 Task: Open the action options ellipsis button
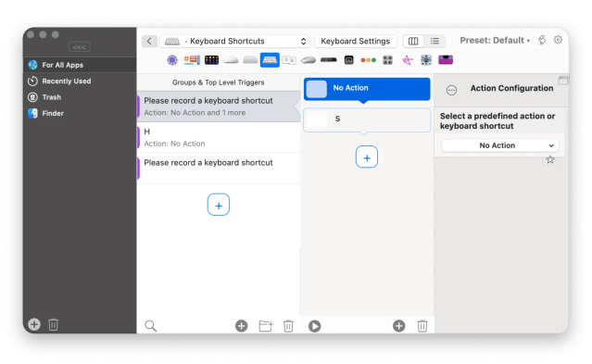[451, 90]
